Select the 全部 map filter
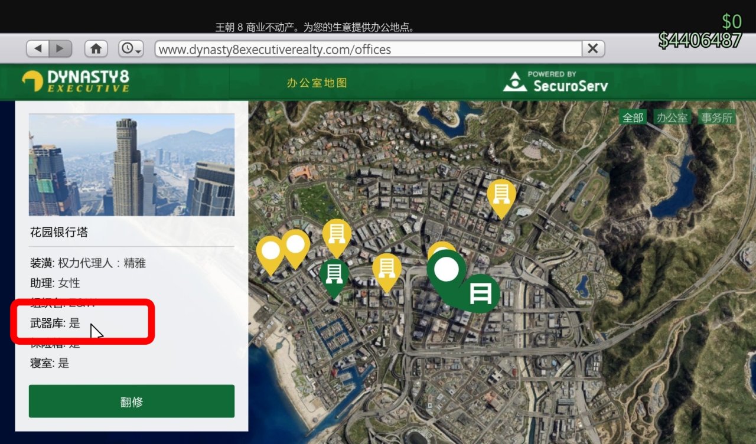Image resolution: width=756 pixels, height=444 pixels. (633, 117)
